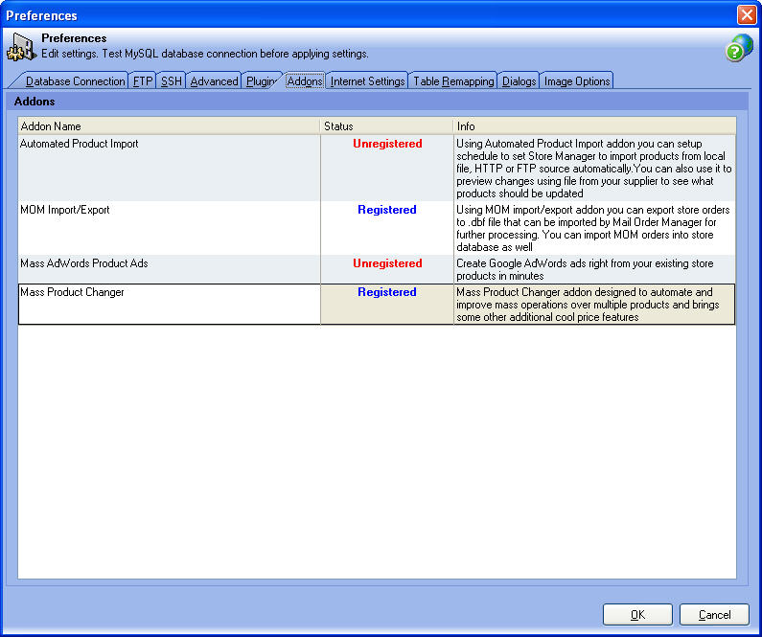
Task: Select the Automated Product Import row
Action: (377, 168)
